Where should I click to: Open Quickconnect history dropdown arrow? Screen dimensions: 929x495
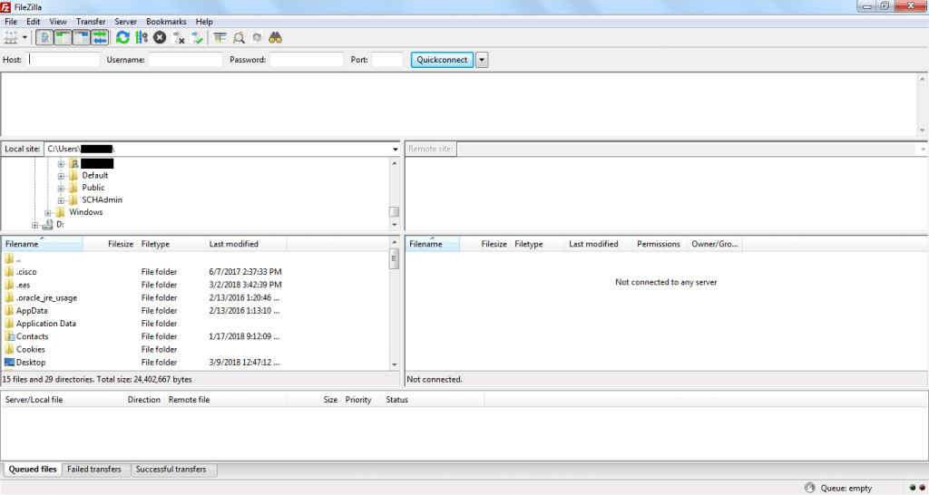click(x=482, y=60)
